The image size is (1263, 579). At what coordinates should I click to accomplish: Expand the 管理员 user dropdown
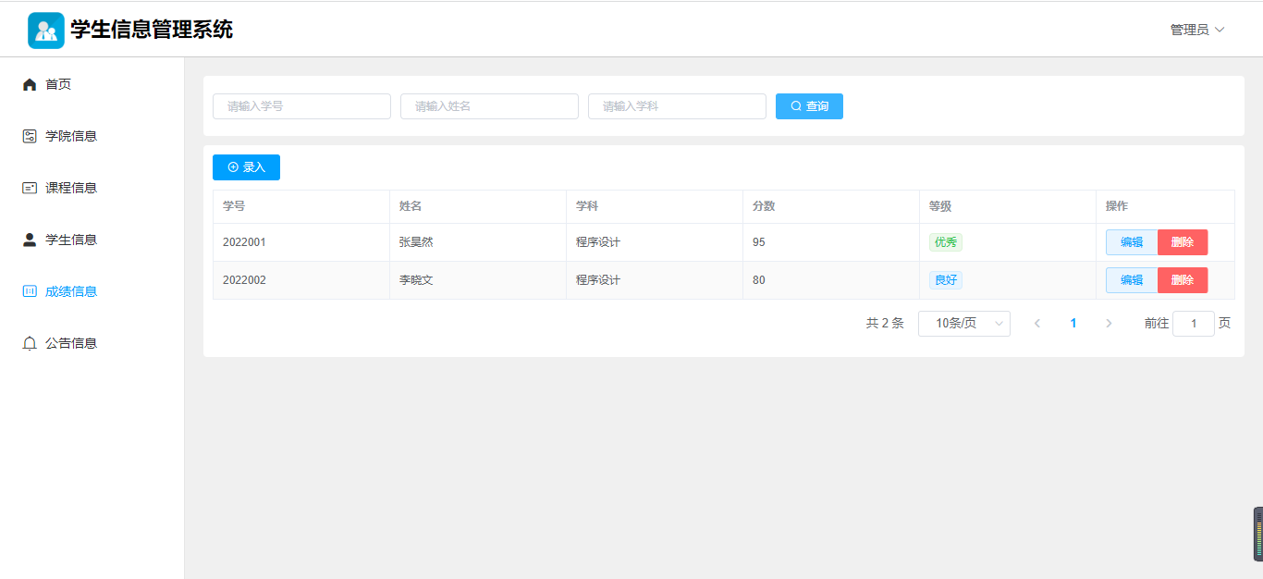1196,30
